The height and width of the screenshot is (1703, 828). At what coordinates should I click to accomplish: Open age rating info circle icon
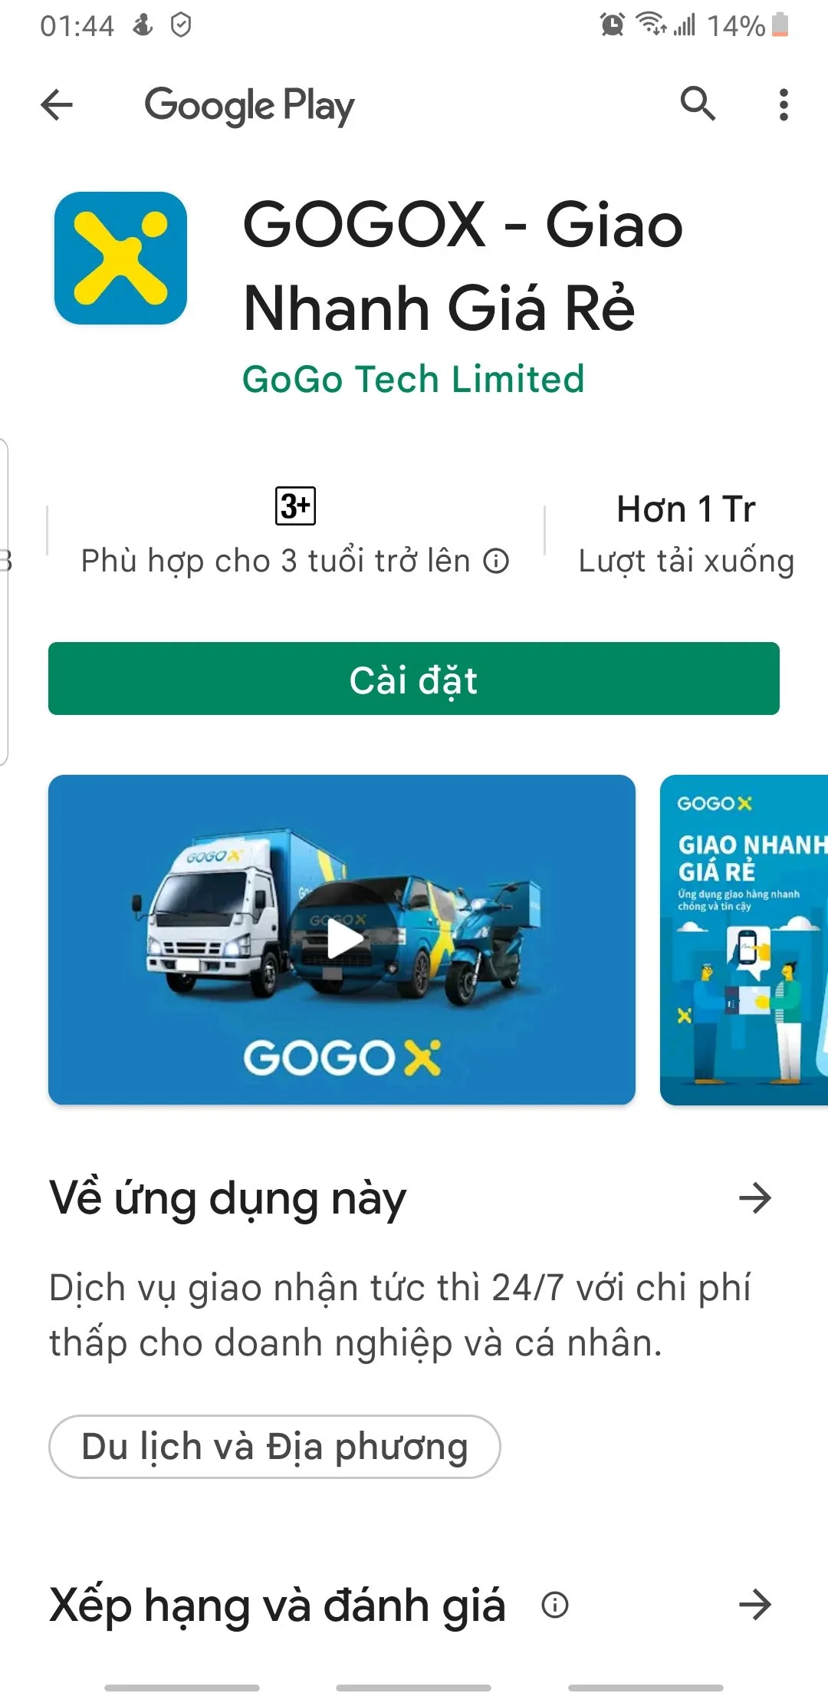coord(496,561)
